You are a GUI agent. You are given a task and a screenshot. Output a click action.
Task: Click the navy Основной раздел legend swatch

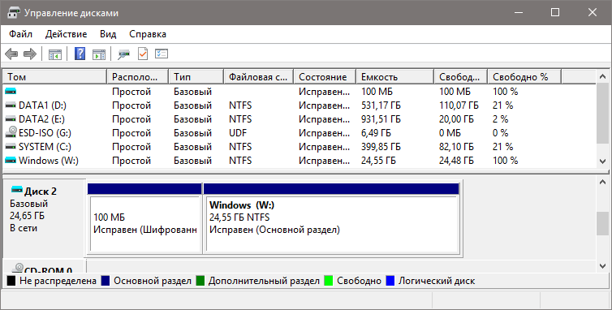click(106, 281)
